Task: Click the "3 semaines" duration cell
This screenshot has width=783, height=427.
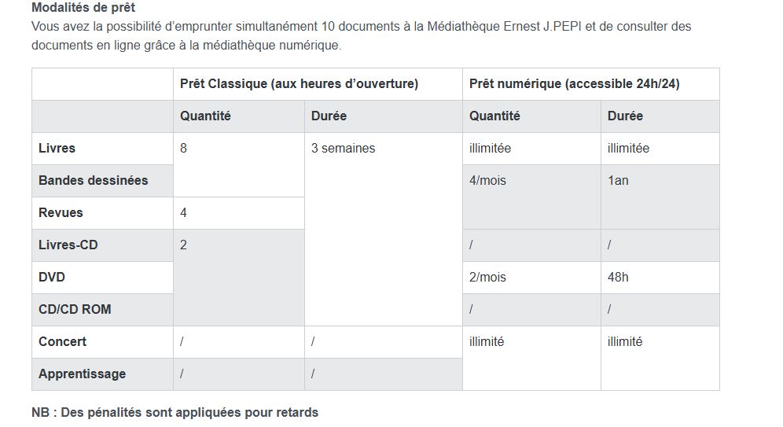Action: pyautogui.click(x=343, y=148)
